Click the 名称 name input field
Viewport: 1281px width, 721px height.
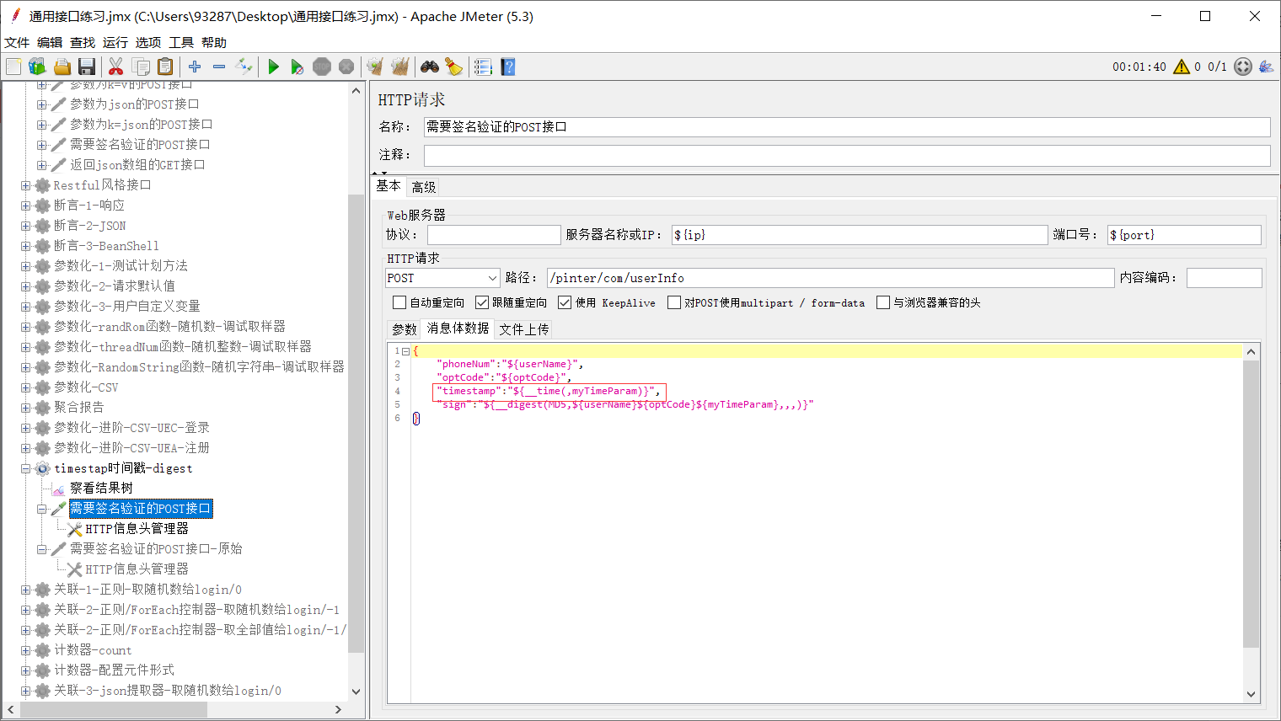(847, 127)
